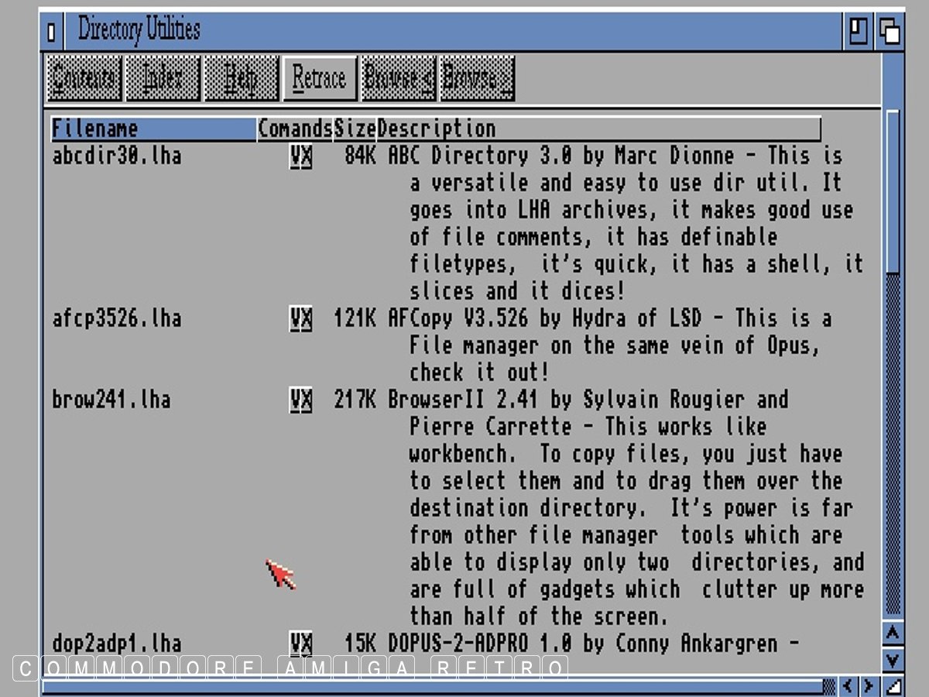Click the window depth gadget in title bar
Viewport: 929px width, 697px height.
890,32
